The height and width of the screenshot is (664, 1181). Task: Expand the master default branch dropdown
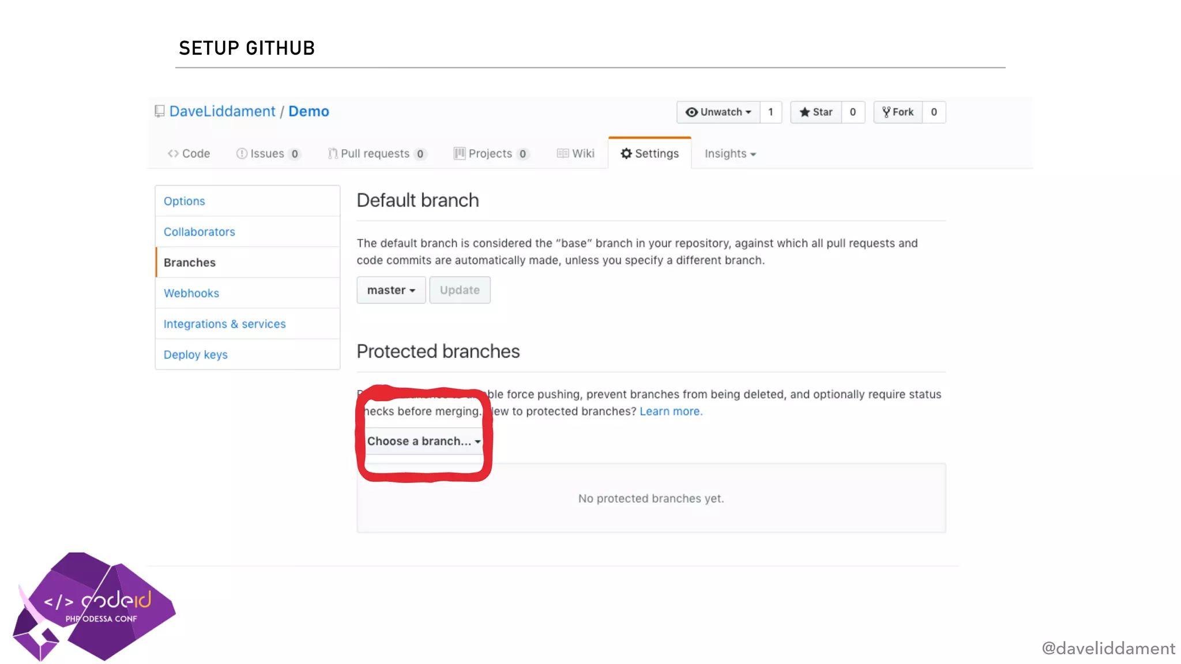click(391, 290)
